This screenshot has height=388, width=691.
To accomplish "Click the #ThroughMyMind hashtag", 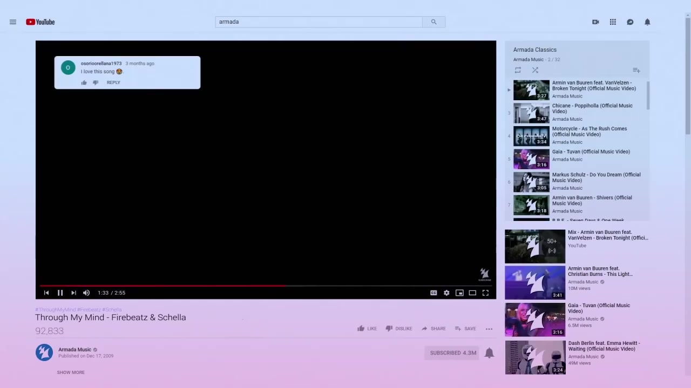I will (56, 310).
